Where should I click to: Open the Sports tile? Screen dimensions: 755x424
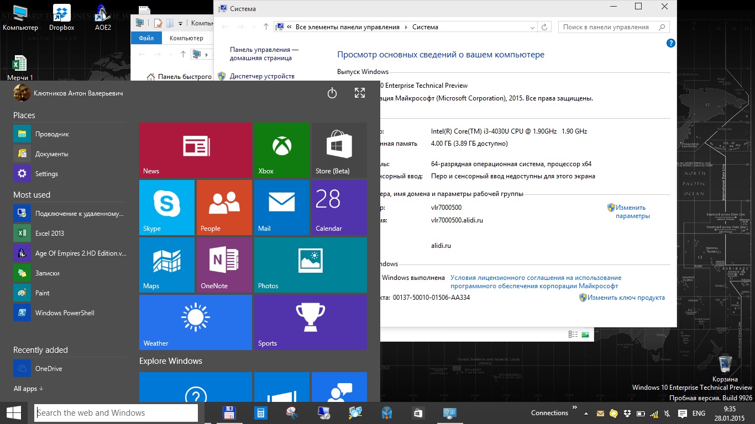(x=311, y=322)
